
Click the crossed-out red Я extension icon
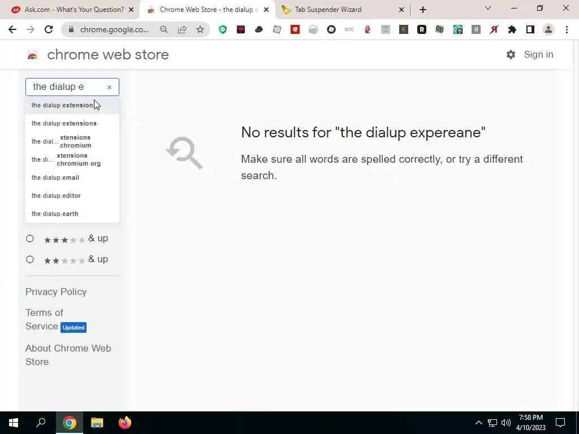[x=494, y=29]
